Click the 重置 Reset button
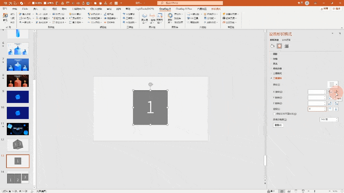 (x=278, y=125)
